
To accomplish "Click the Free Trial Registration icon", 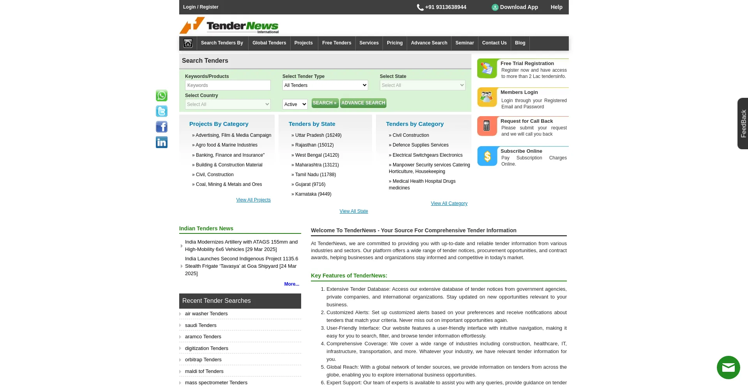I will (x=487, y=69).
